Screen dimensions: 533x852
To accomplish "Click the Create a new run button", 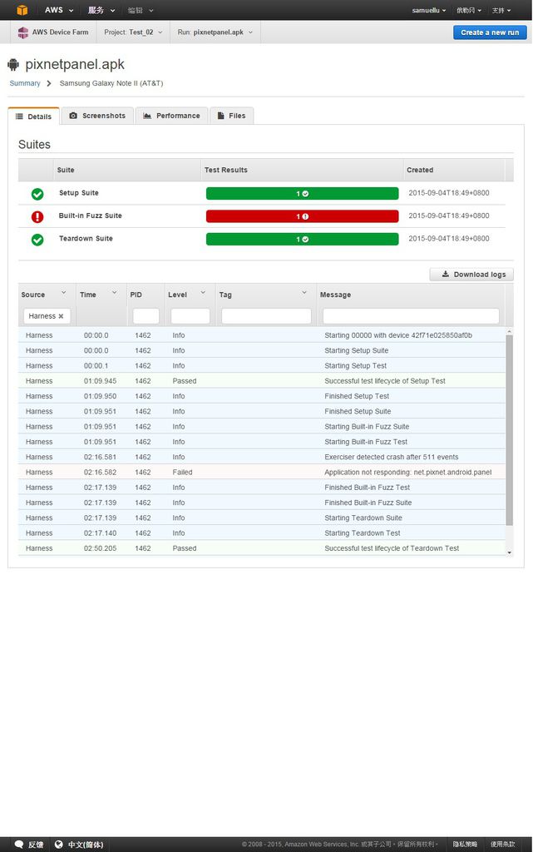I will [x=490, y=32].
